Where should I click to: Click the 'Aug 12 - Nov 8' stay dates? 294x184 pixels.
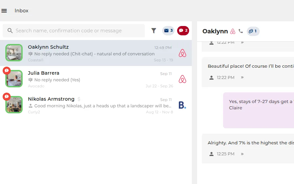(x=159, y=112)
